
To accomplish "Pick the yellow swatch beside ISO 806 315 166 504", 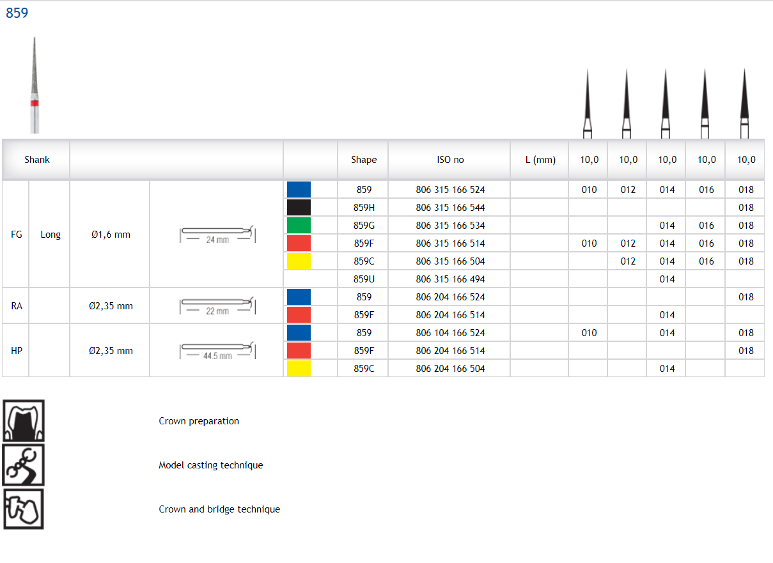I will pos(299,261).
